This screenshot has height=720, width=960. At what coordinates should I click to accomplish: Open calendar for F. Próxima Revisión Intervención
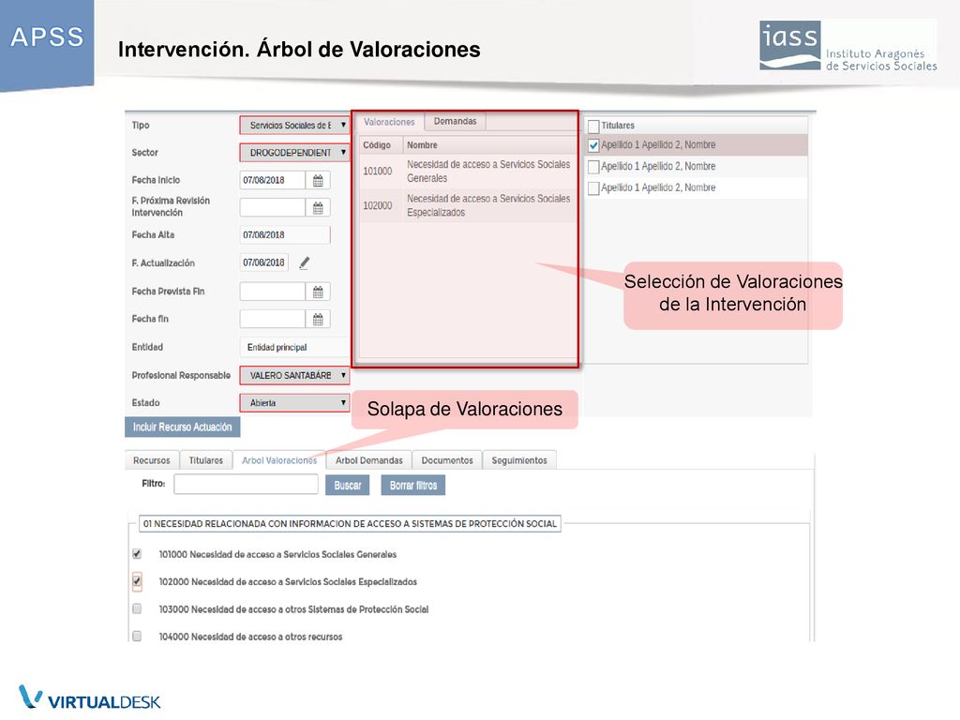click(318, 207)
